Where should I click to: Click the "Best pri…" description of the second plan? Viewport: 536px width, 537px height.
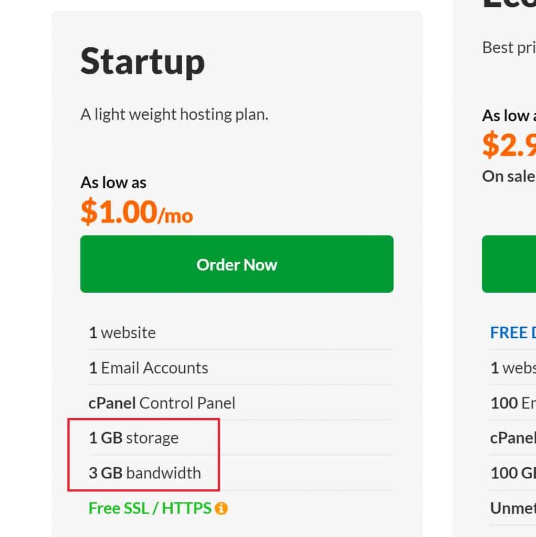pos(508,47)
